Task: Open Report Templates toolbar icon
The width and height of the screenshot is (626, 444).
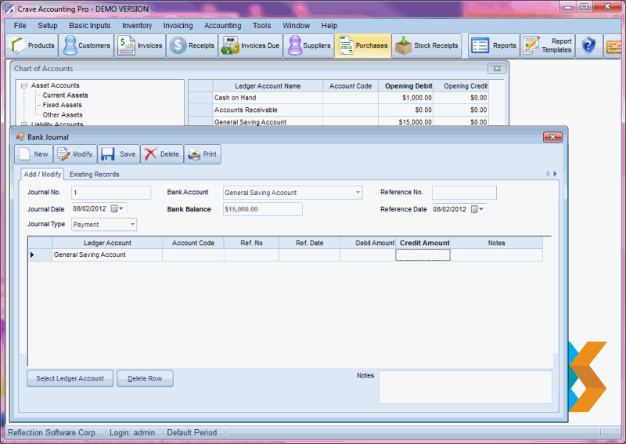Action: click(x=547, y=45)
